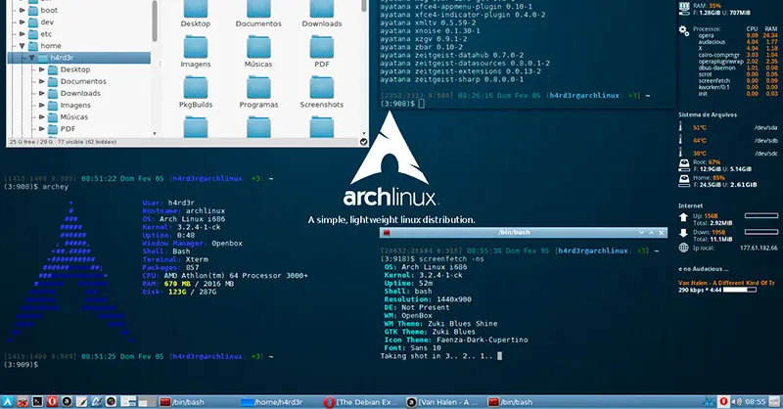Select the boot row in the folder tree

pyautogui.click(x=79, y=10)
